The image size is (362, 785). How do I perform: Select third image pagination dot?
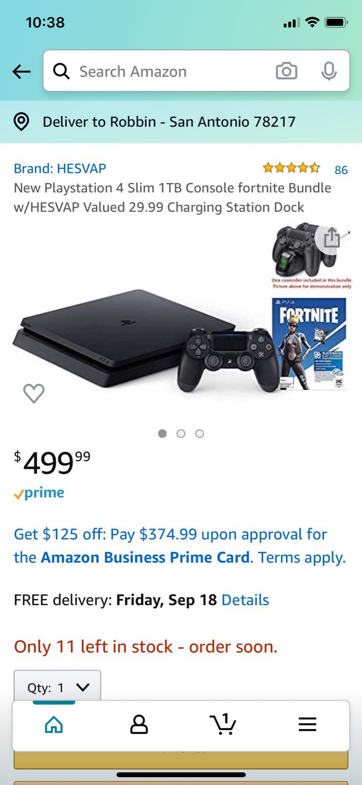(x=200, y=434)
